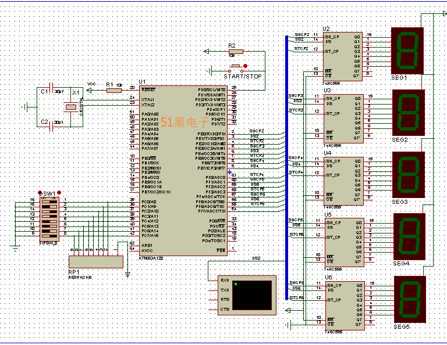447x345 pixels.
Task: Click the SHCP2 net label beside U2
Action: coord(302,35)
